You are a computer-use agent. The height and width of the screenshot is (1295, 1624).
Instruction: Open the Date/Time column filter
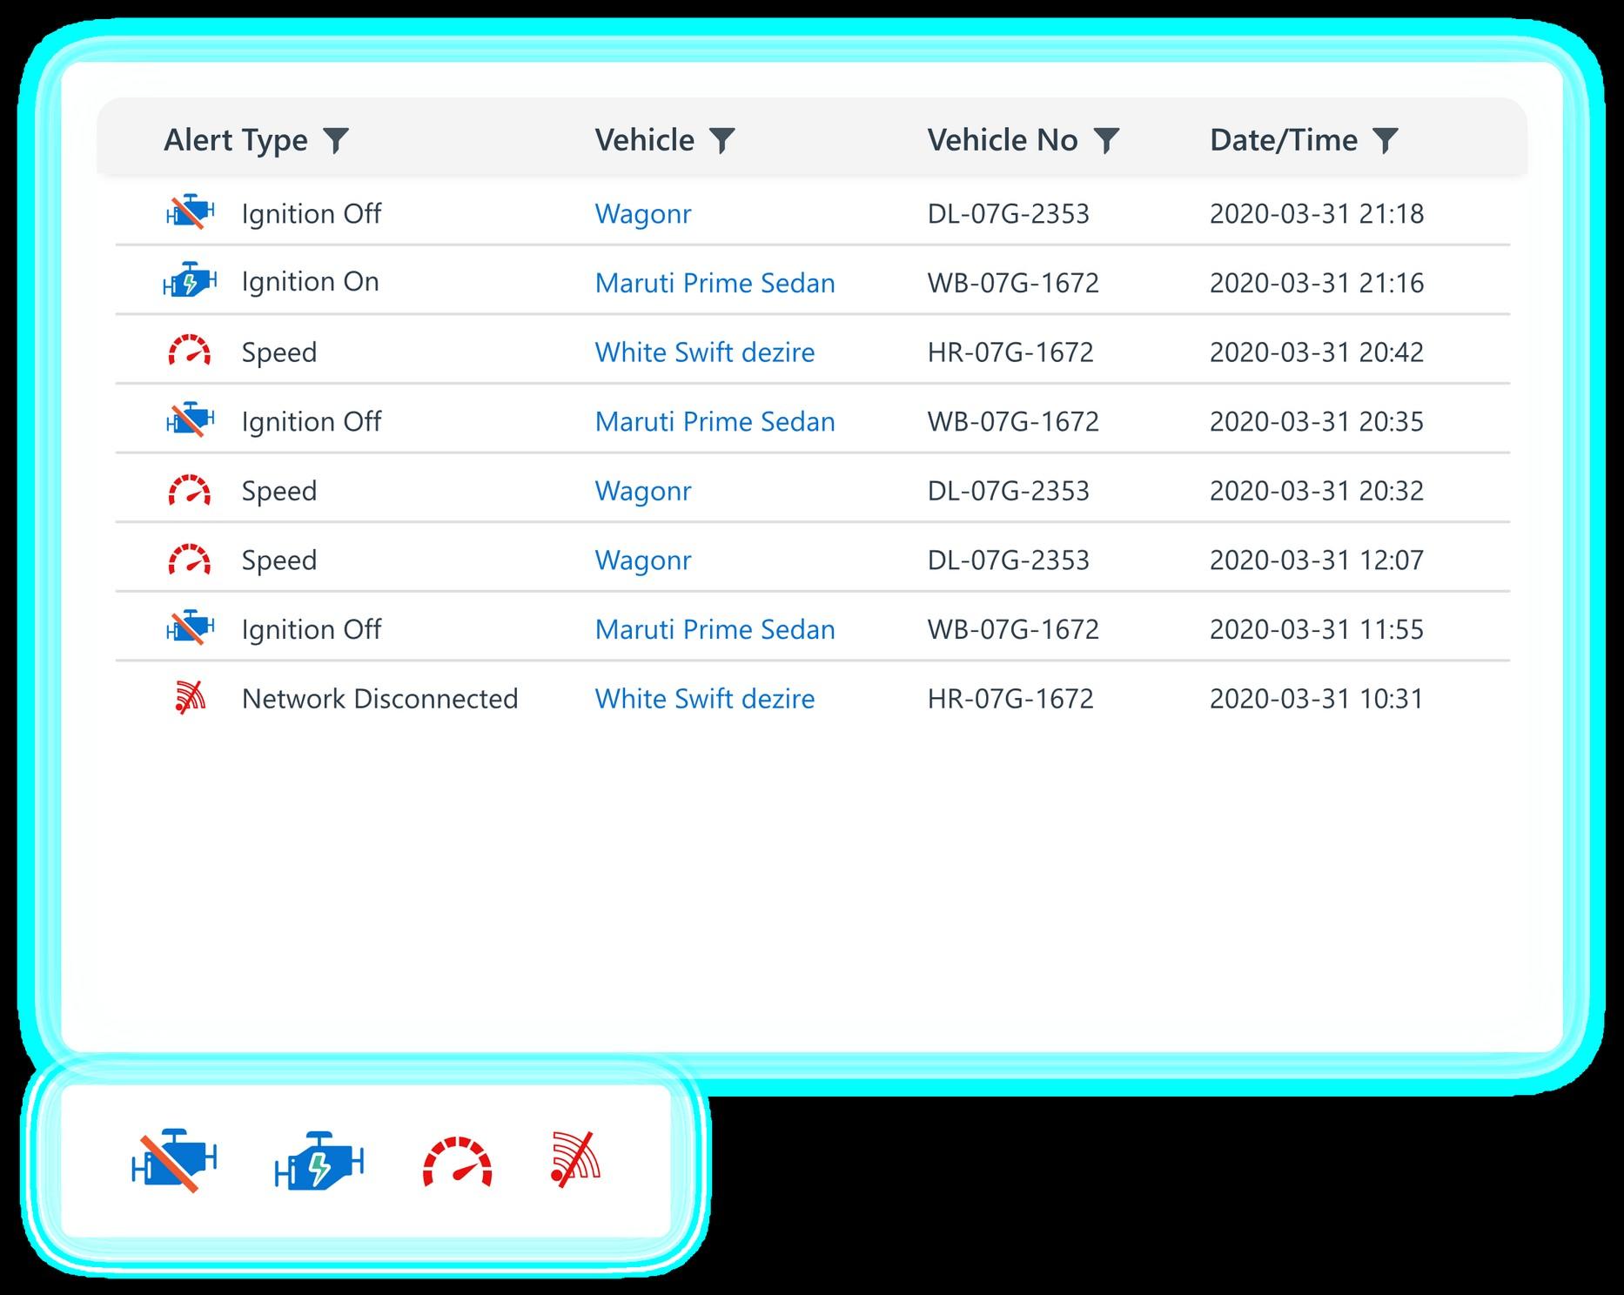point(1386,140)
